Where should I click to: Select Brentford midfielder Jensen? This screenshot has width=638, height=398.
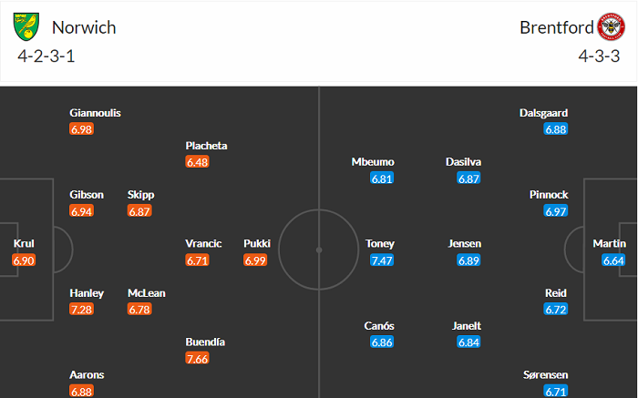(465, 243)
